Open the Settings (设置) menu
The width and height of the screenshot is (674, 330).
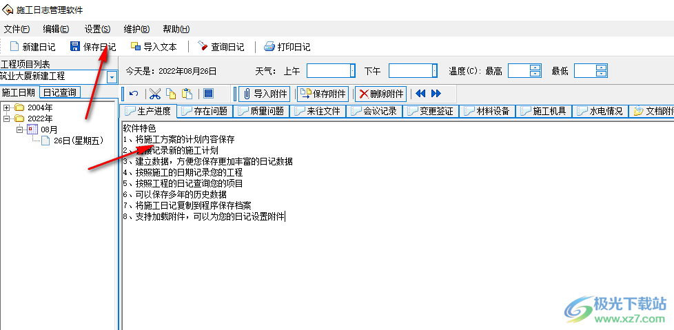(x=98, y=29)
